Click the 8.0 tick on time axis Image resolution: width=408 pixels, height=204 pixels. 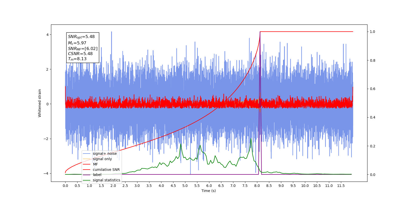coord(257,186)
